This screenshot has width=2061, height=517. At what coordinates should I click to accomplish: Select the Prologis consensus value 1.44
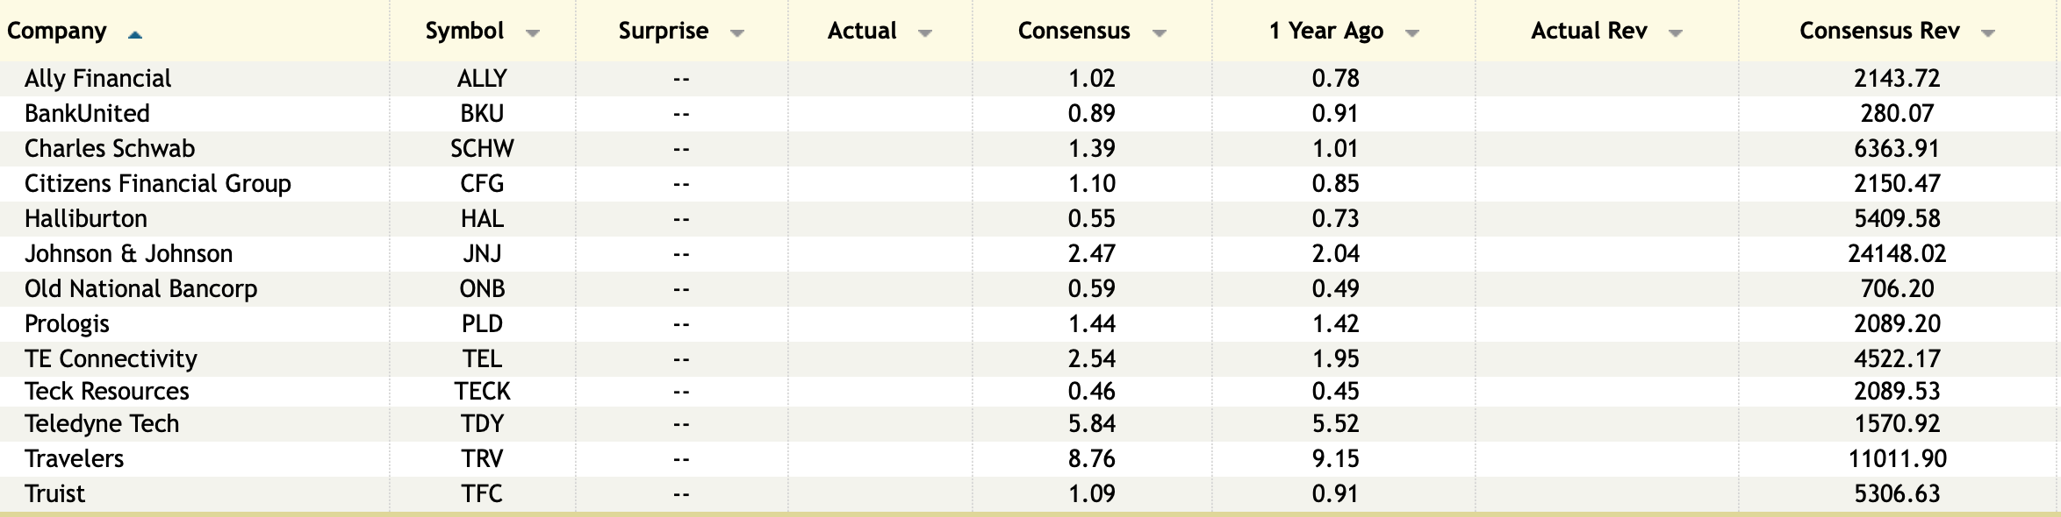click(1091, 323)
